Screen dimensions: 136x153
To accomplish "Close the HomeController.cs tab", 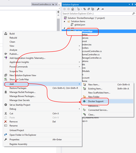I will tap(56, 4).
